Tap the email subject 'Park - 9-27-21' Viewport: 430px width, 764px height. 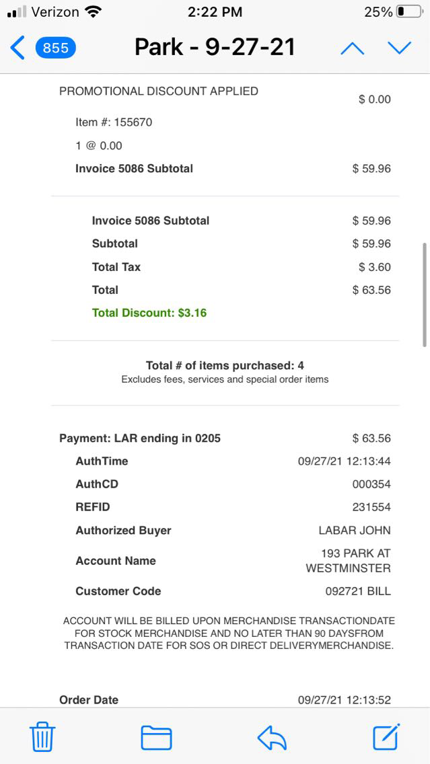click(215, 47)
